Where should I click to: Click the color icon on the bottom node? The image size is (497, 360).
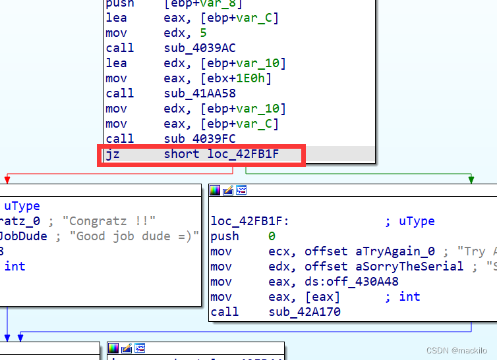coord(113,348)
